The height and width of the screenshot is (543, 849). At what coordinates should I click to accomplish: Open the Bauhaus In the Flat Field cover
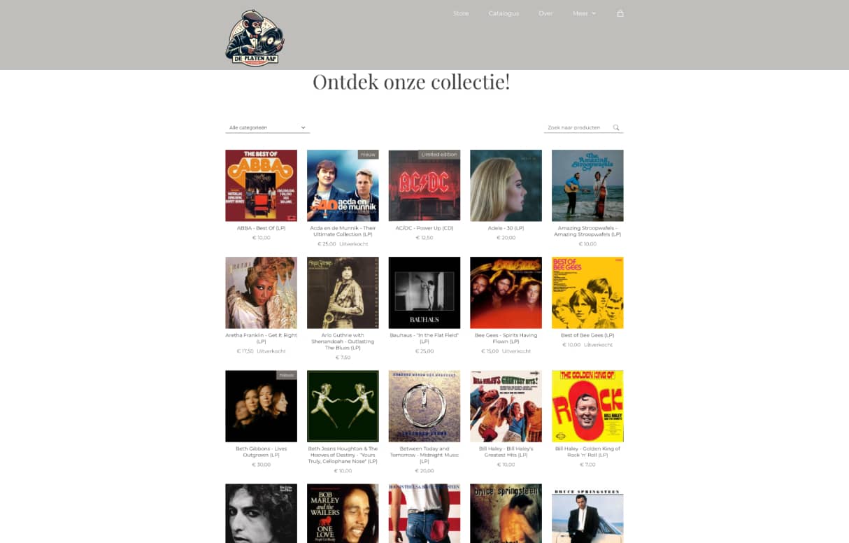click(424, 292)
